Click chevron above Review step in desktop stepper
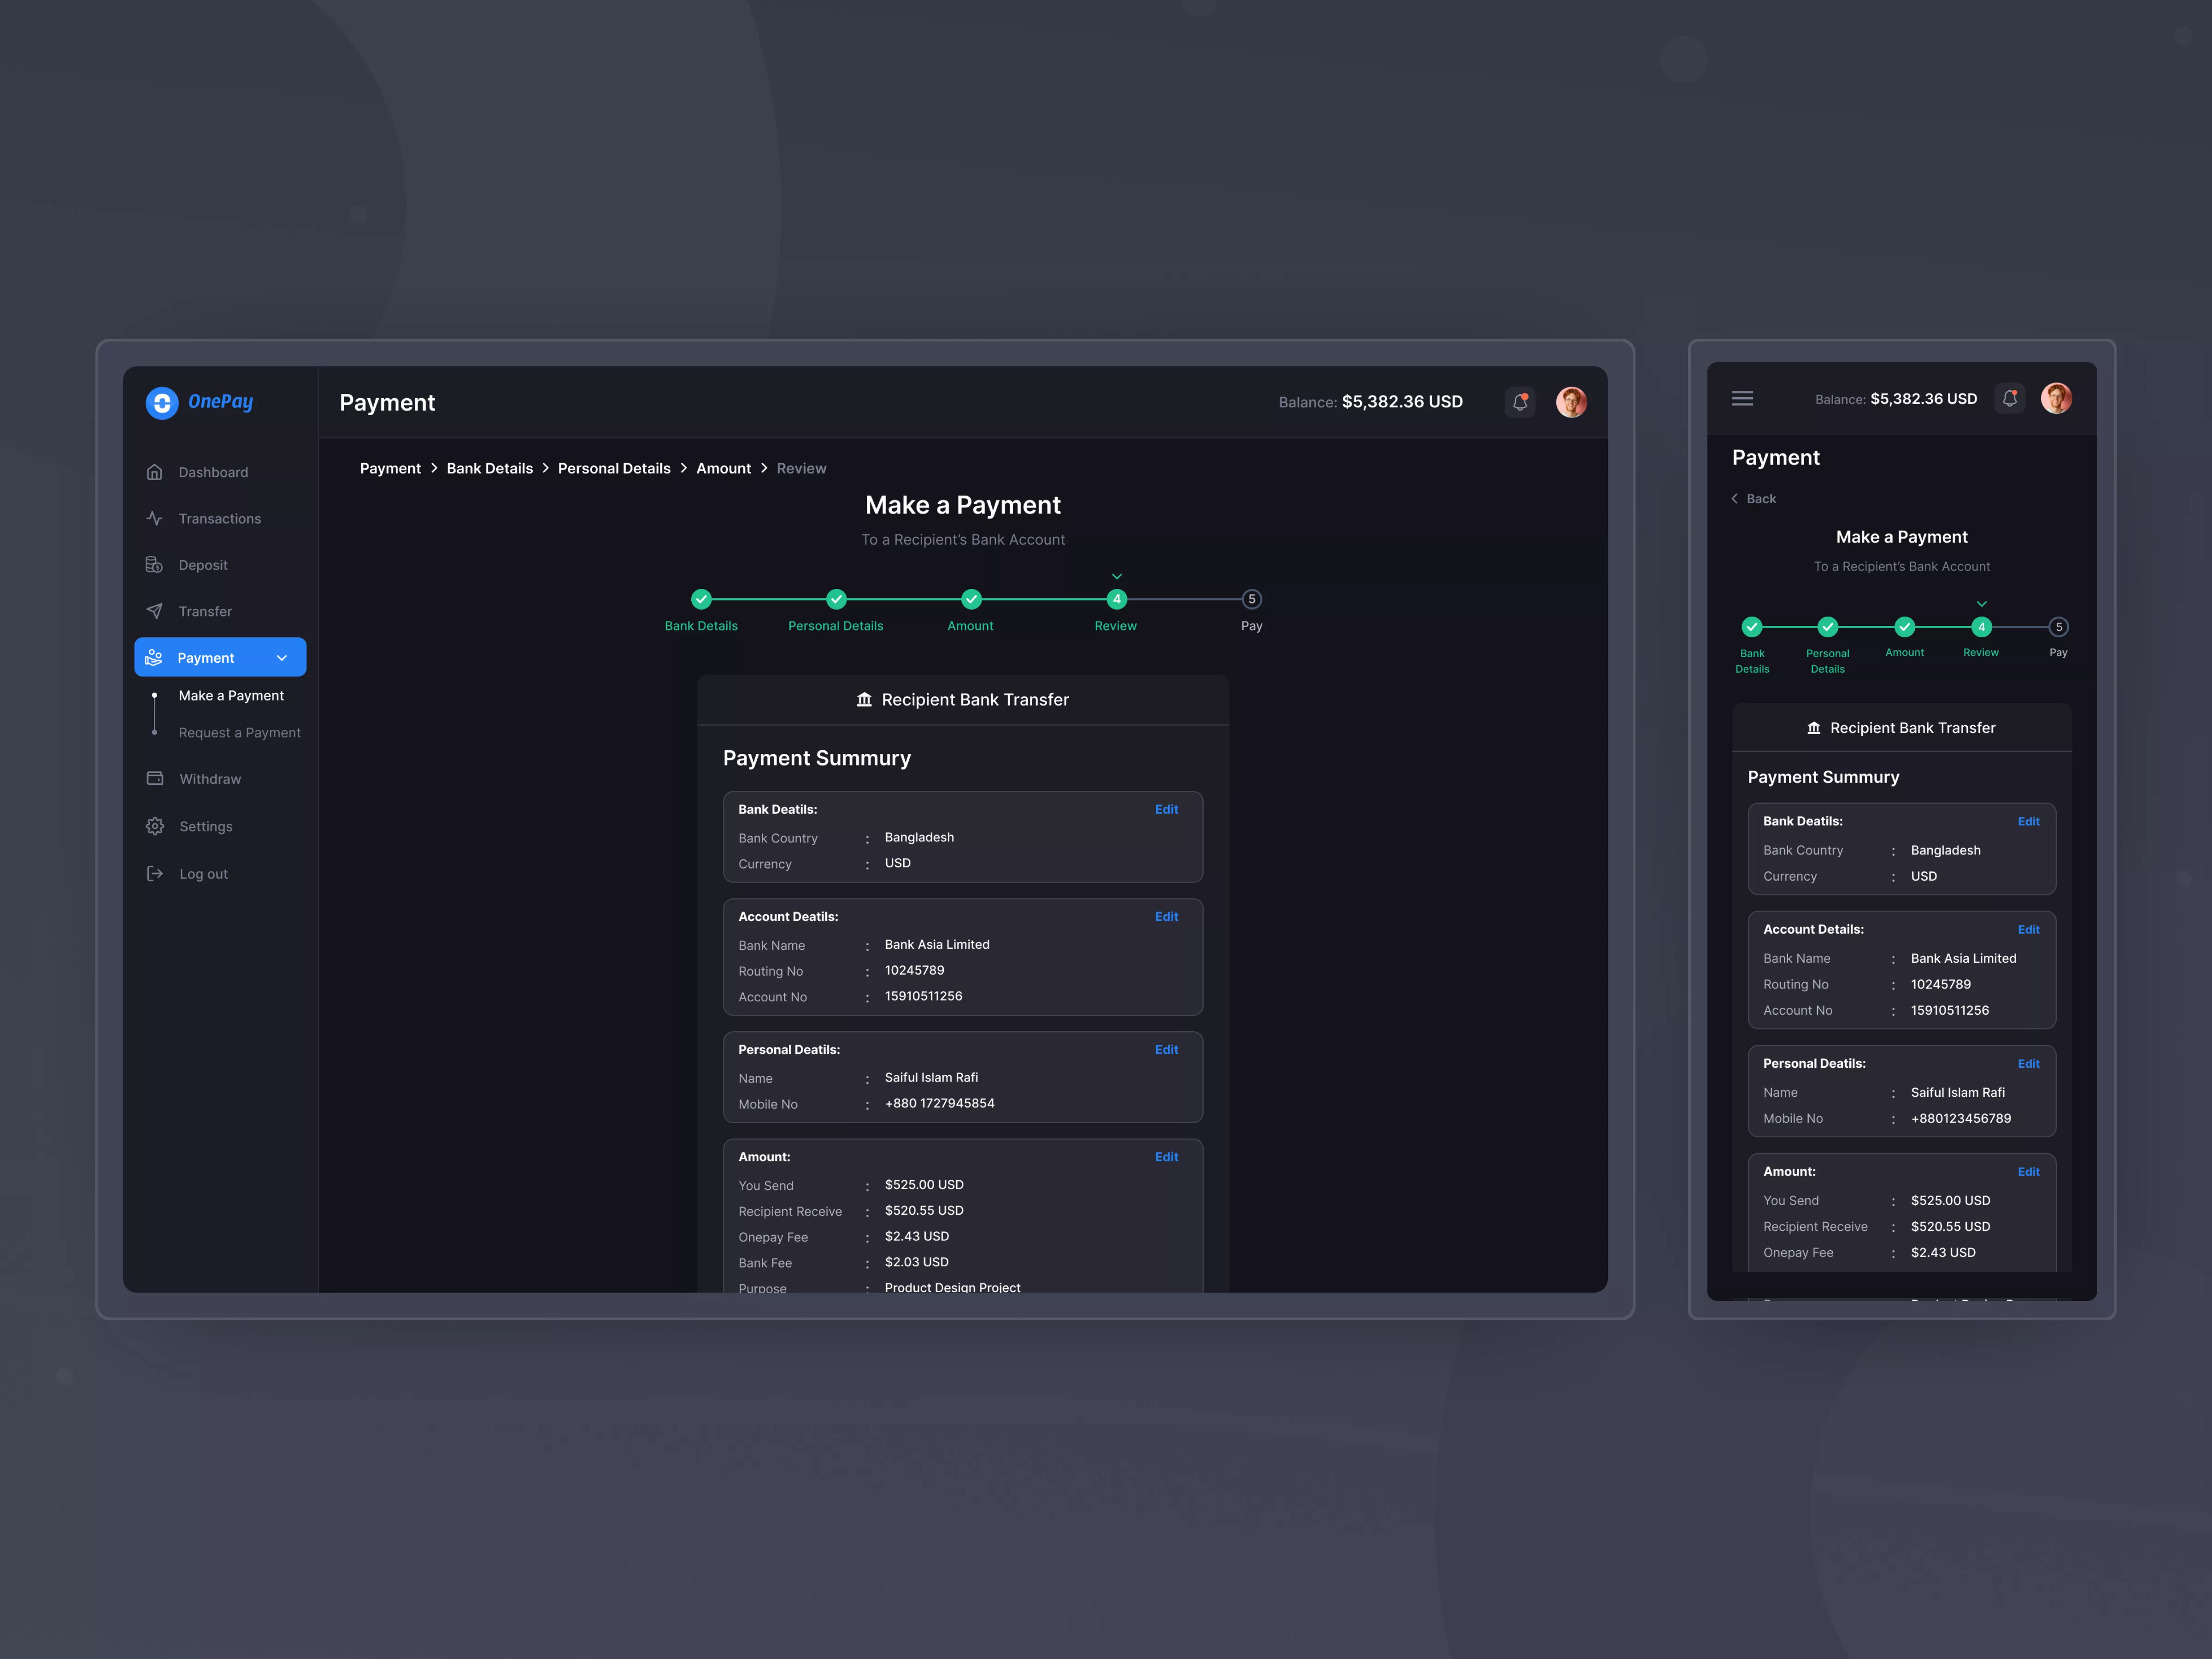The image size is (2212, 1659). tap(1117, 577)
